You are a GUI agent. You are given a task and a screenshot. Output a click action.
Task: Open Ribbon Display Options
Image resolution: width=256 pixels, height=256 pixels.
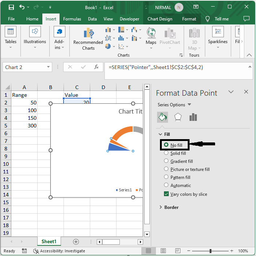point(196,7)
